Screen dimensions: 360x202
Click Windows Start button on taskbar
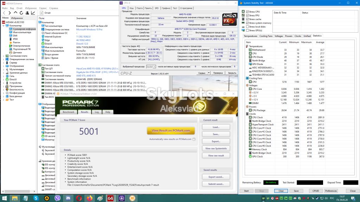(4, 198)
